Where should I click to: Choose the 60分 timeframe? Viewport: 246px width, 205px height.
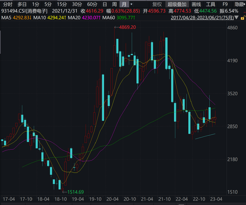pyautogui.click(x=92, y=4)
